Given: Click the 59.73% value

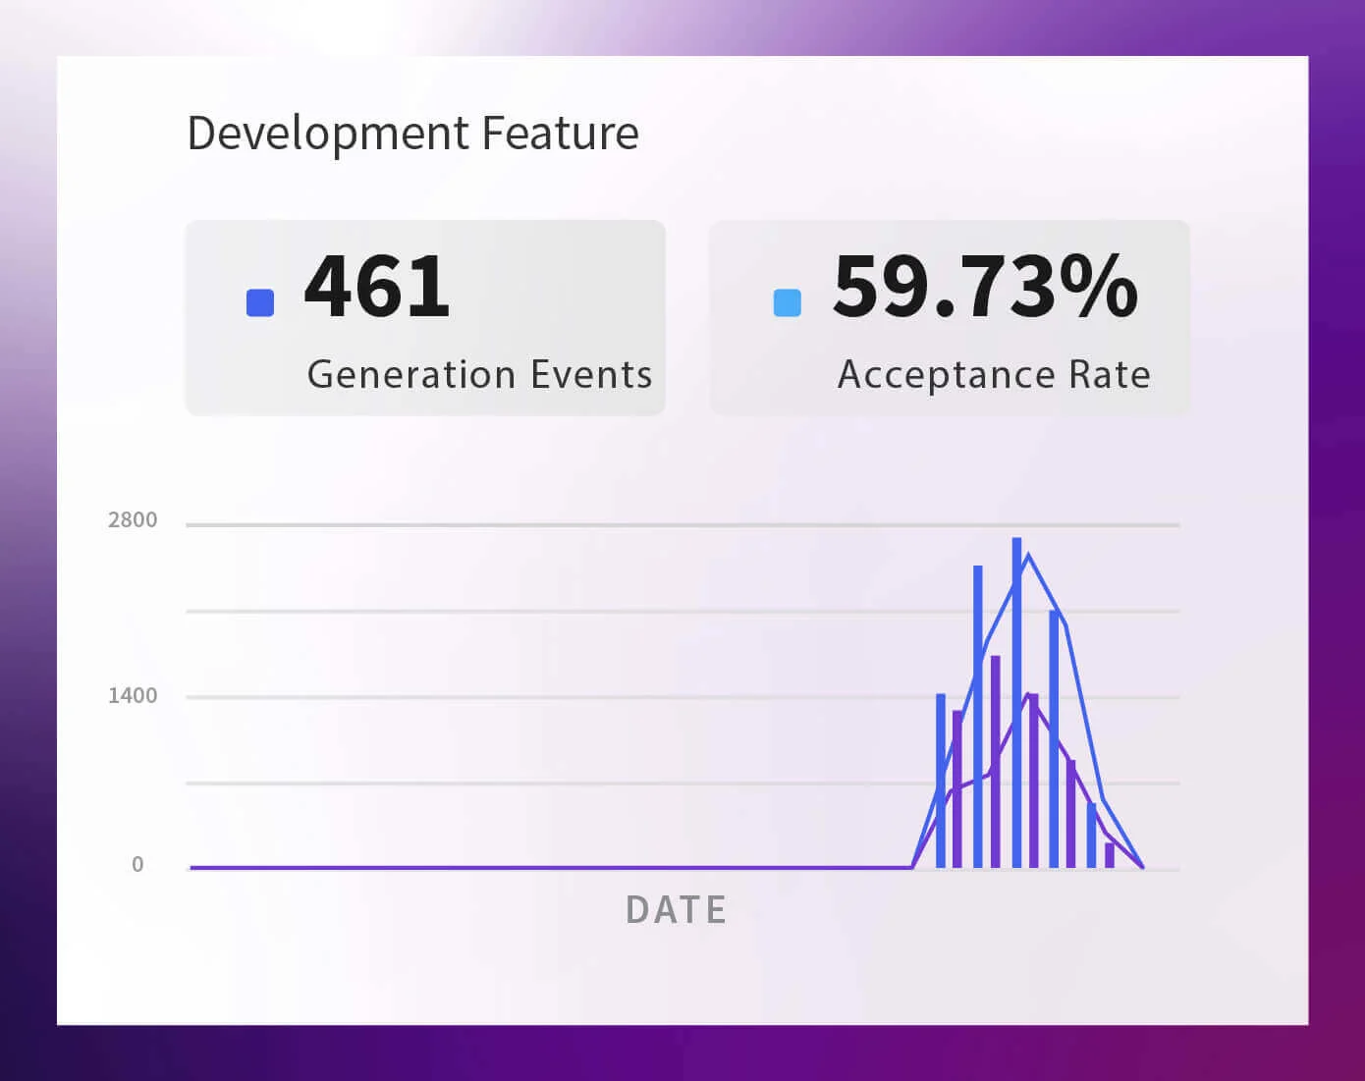Looking at the screenshot, I should 985,287.
